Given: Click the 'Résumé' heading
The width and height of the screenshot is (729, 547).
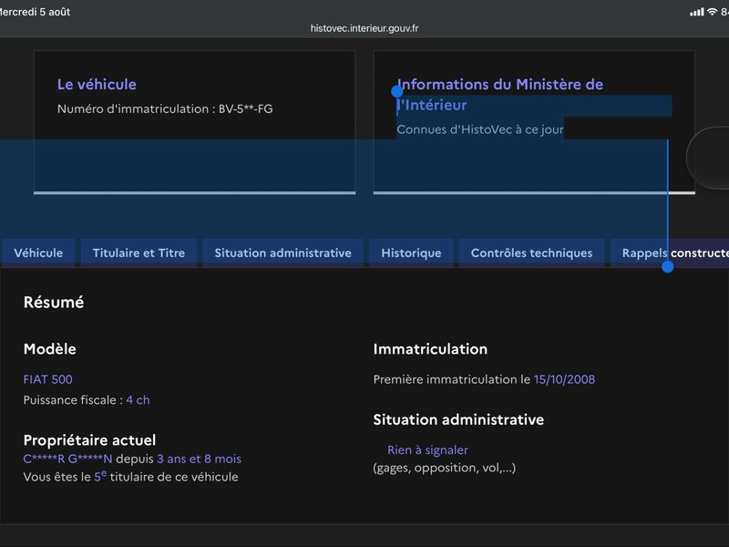Looking at the screenshot, I should point(54,303).
